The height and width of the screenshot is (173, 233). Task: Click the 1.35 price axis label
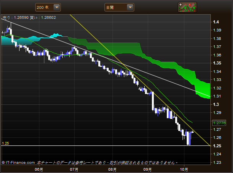coord(217,63)
